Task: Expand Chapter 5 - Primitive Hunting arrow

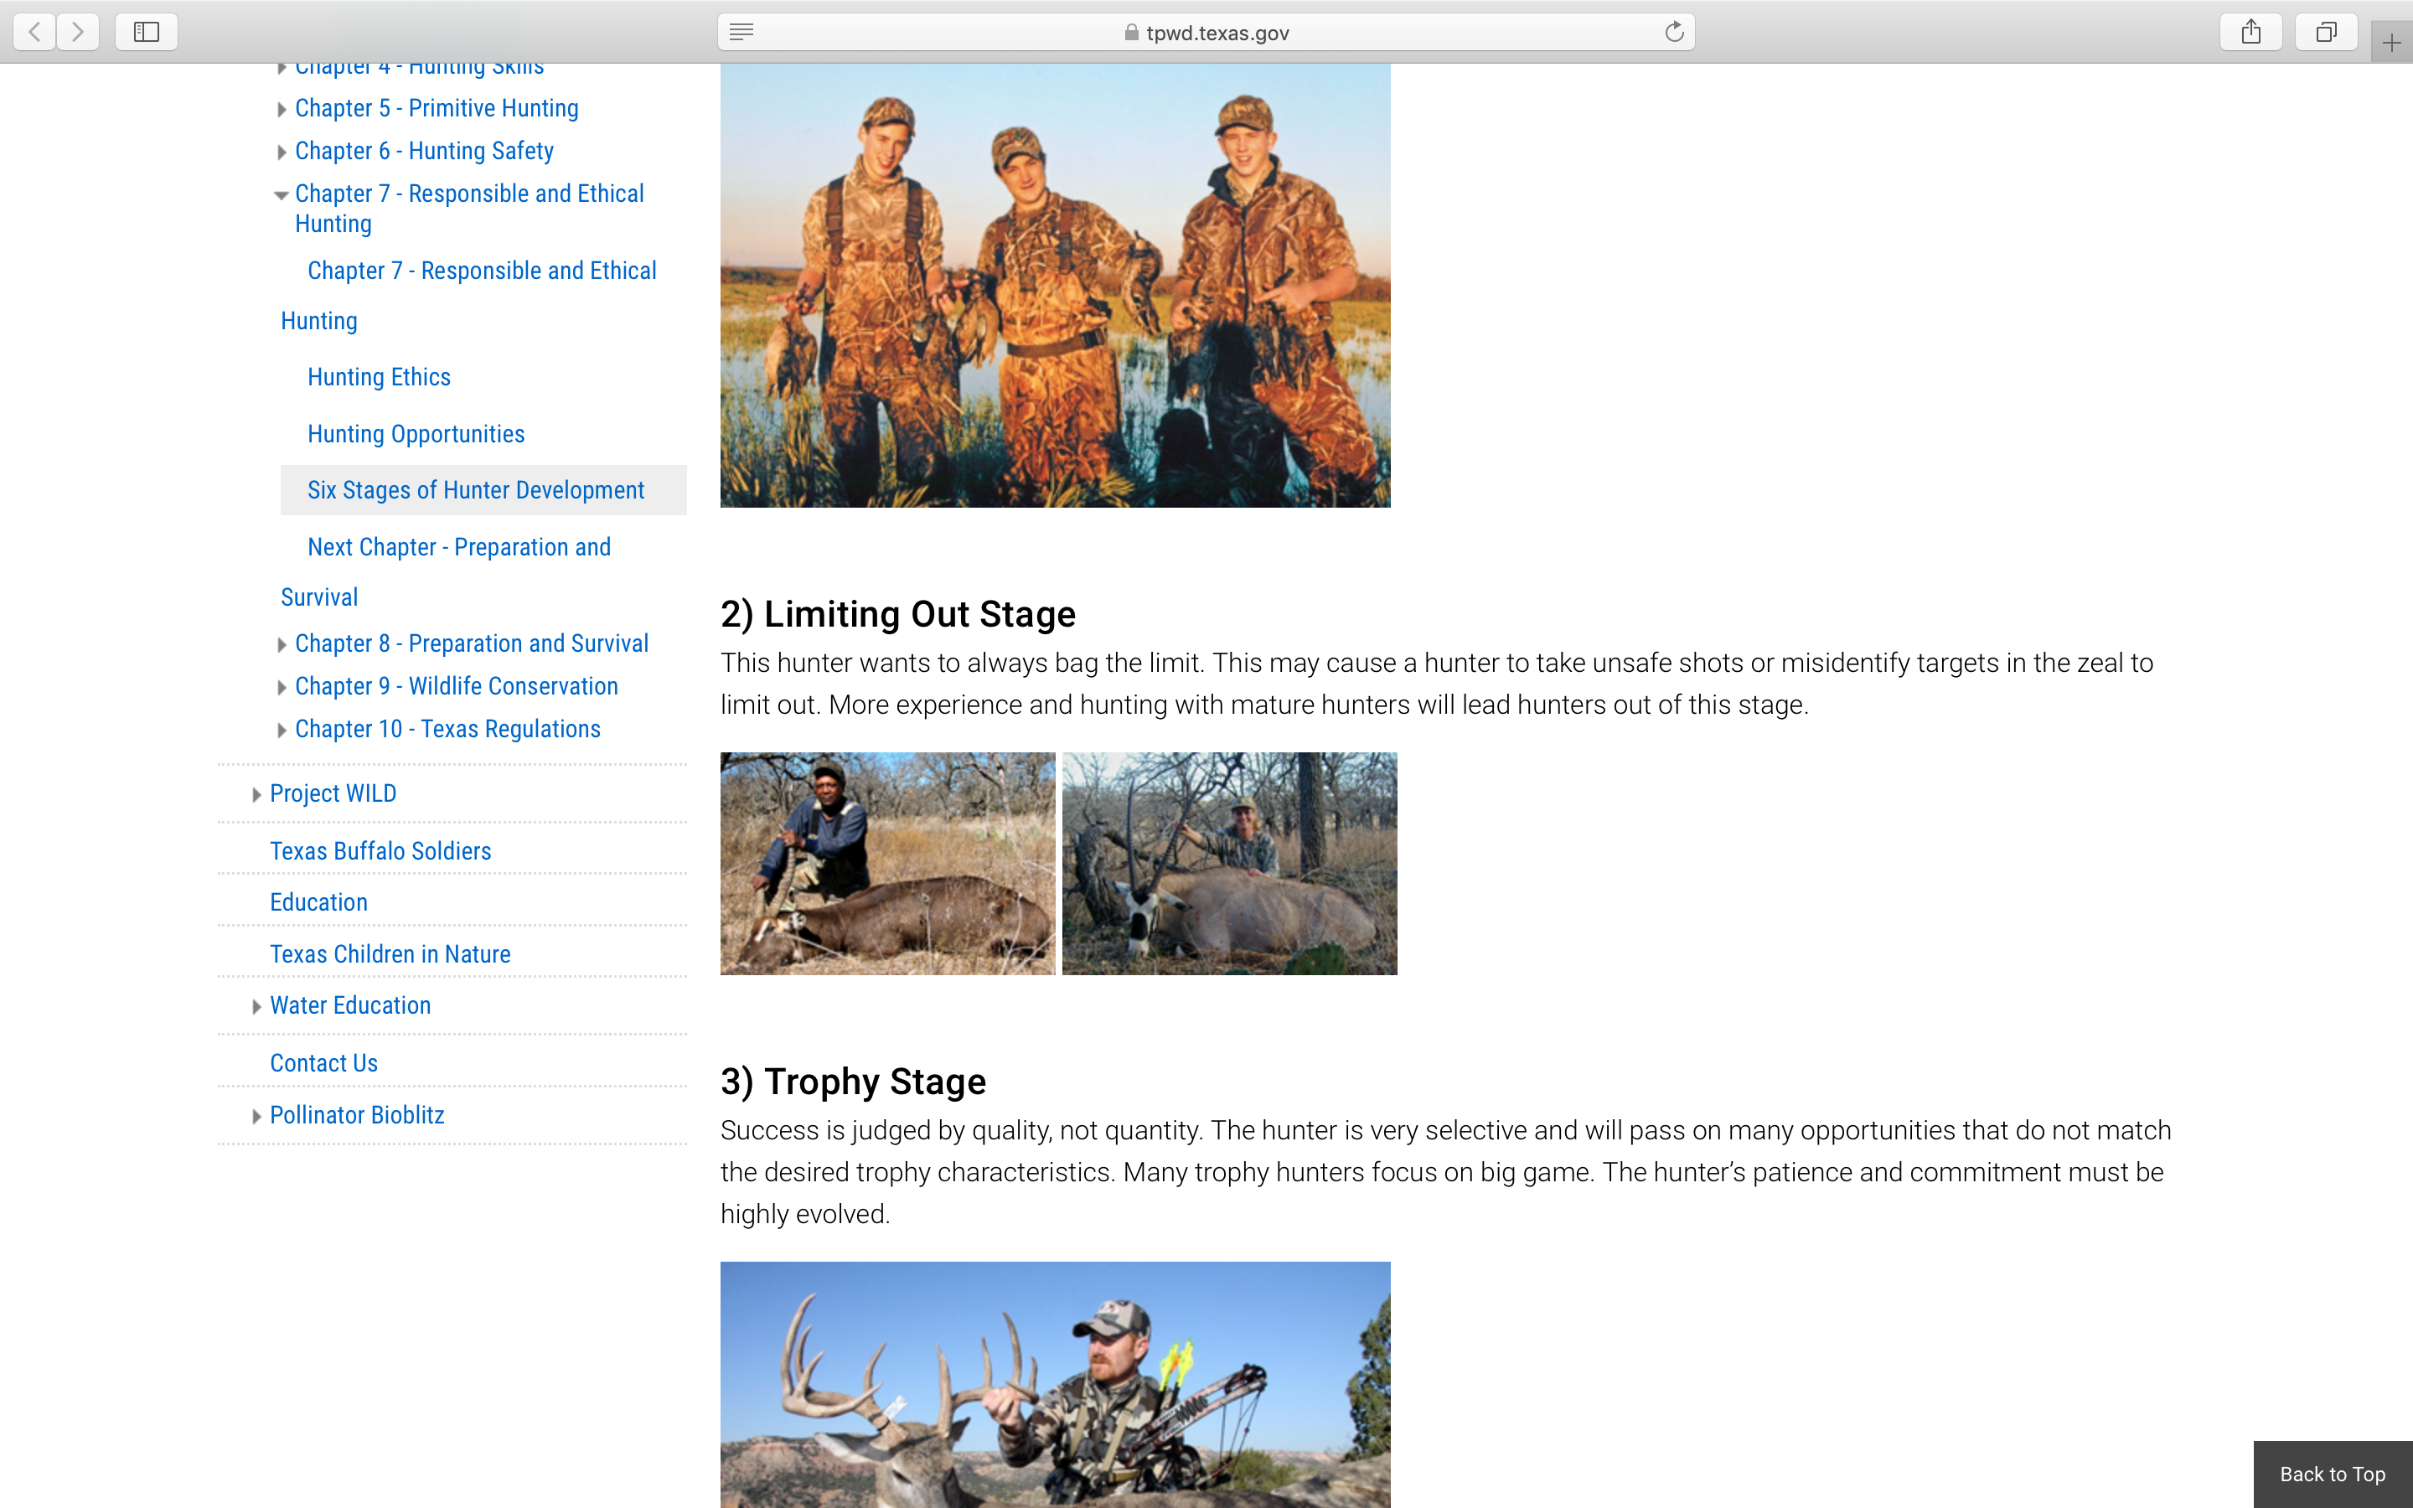Action: (282, 110)
